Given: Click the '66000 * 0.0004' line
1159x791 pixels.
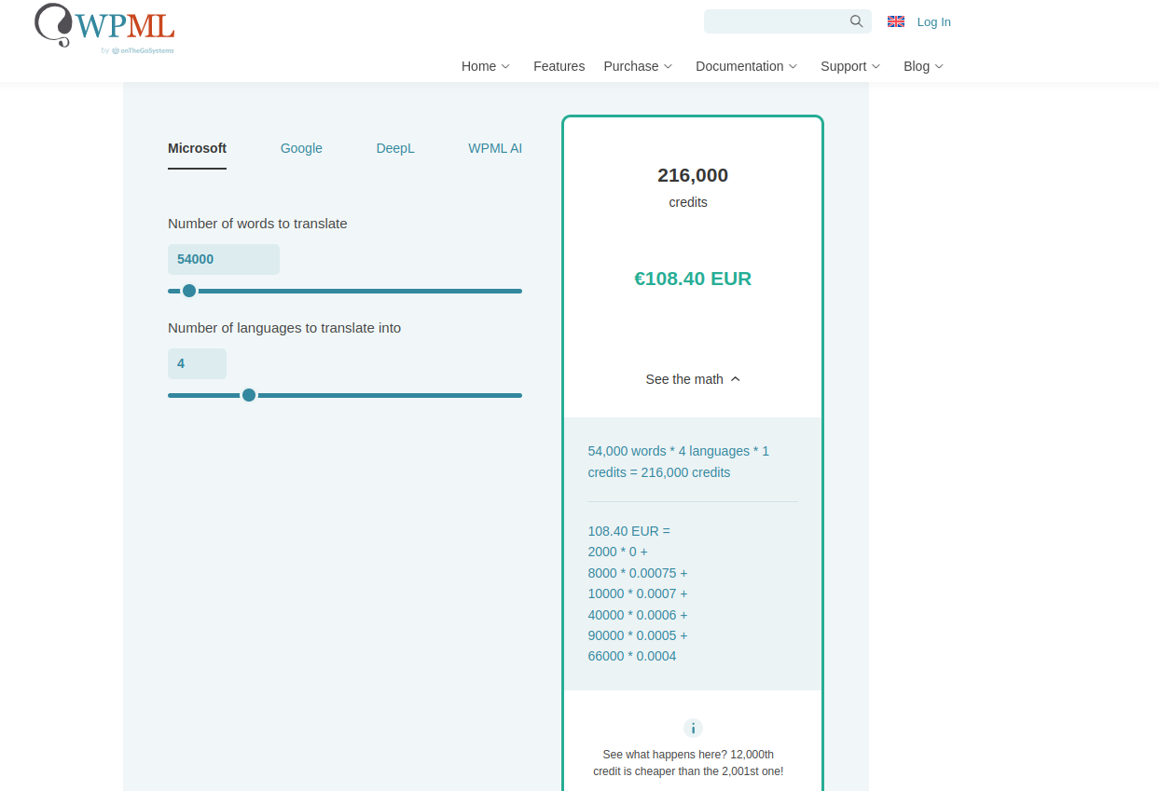Looking at the screenshot, I should click(x=632, y=656).
